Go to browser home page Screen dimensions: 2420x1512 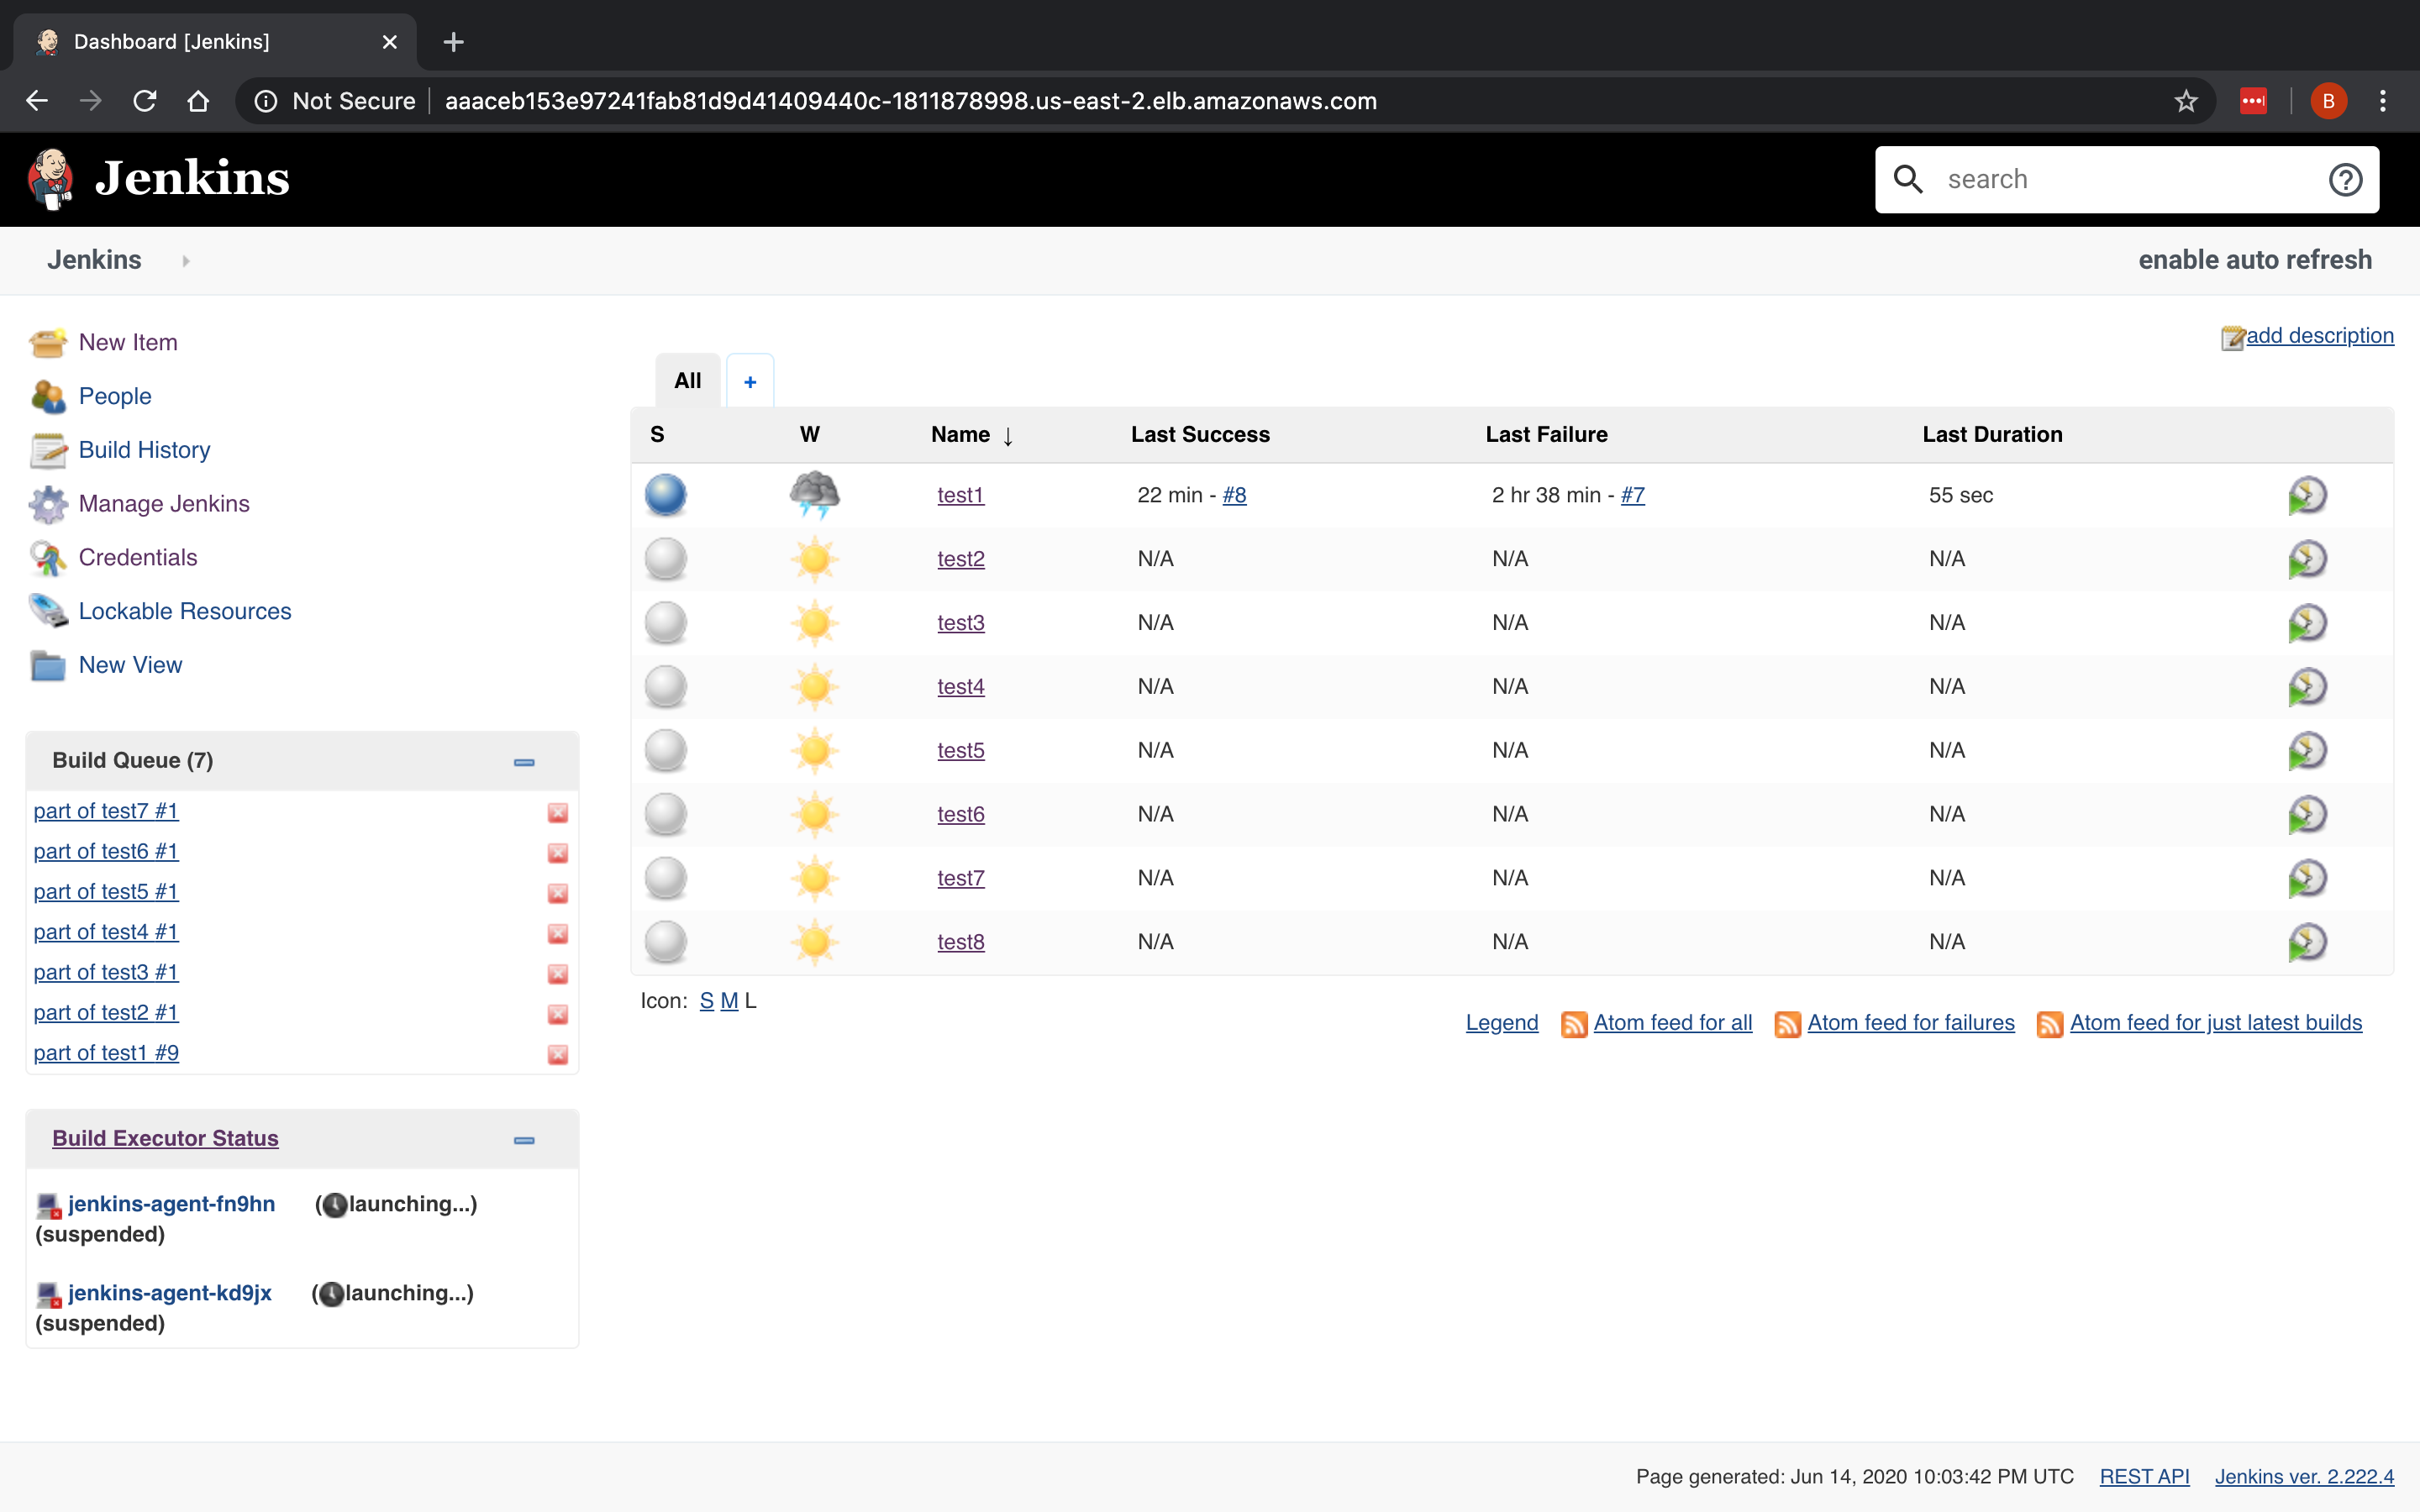(198, 101)
